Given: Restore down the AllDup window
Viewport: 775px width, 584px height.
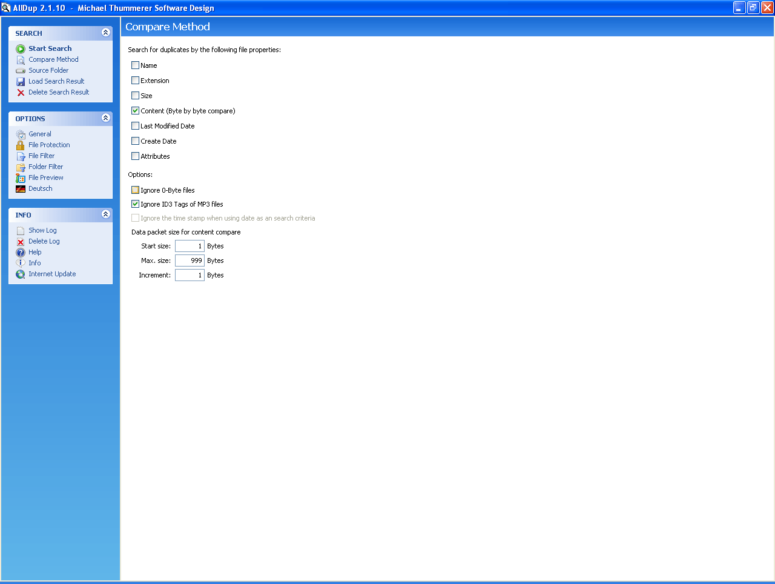Looking at the screenshot, I should (753, 8).
